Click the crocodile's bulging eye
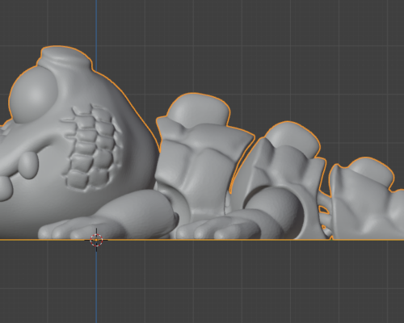Screen dimensions: 404x323 click(33, 94)
